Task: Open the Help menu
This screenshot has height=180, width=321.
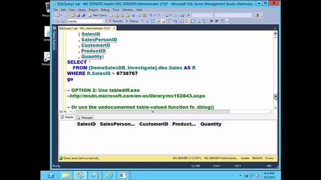Action: pyautogui.click(x=139, y=10)
